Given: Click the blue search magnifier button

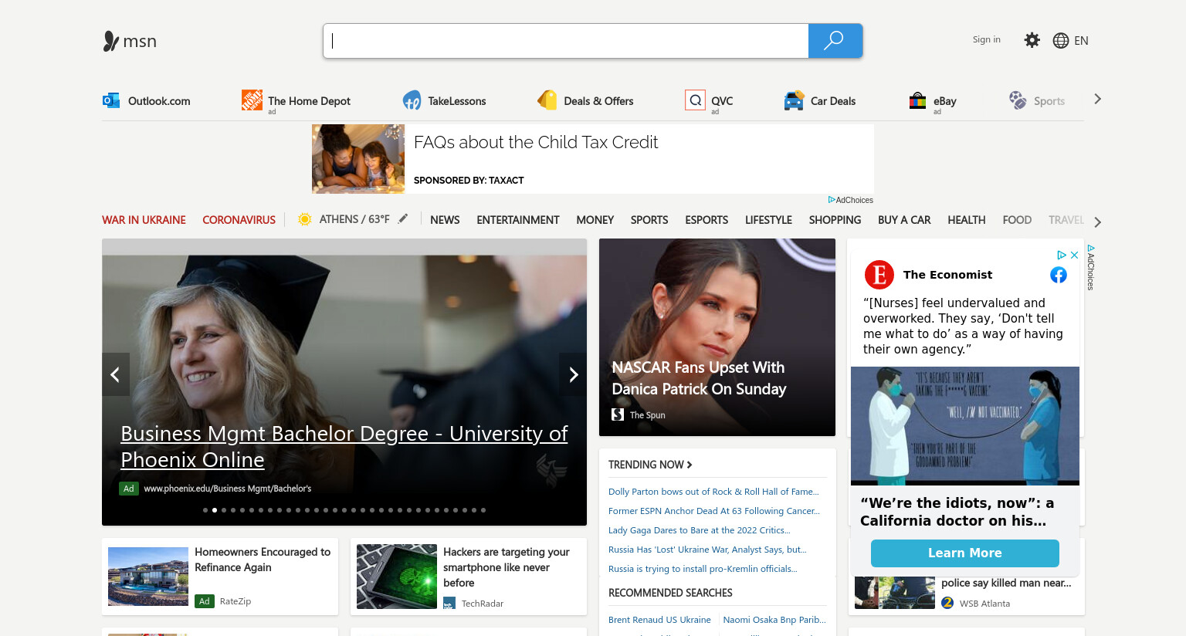Looking at the screenshot, I should [x=835, y=41].
